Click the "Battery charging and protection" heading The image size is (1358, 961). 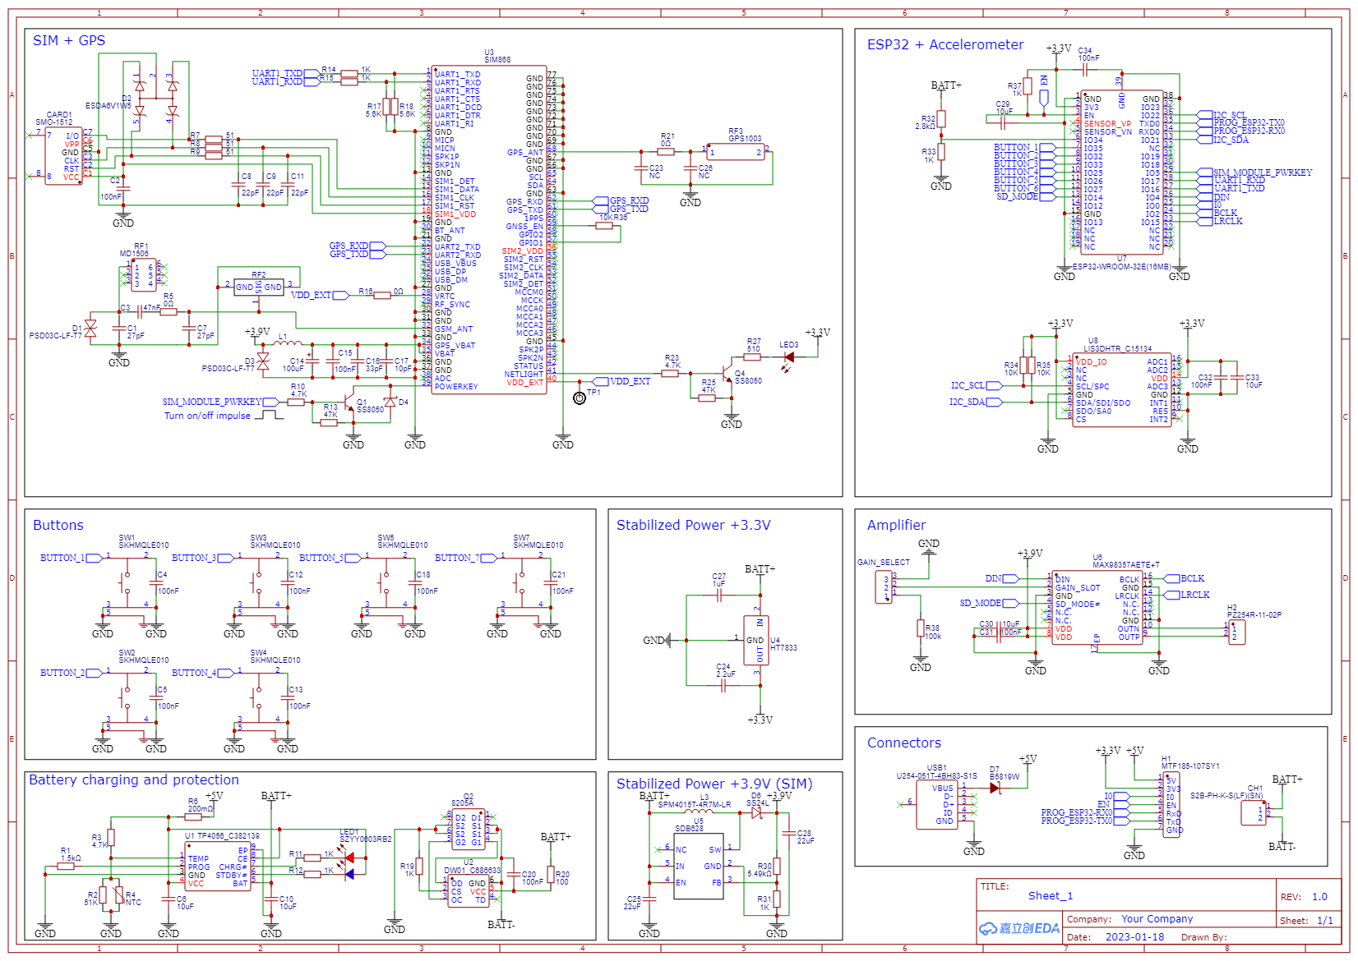tap(134, 779)
